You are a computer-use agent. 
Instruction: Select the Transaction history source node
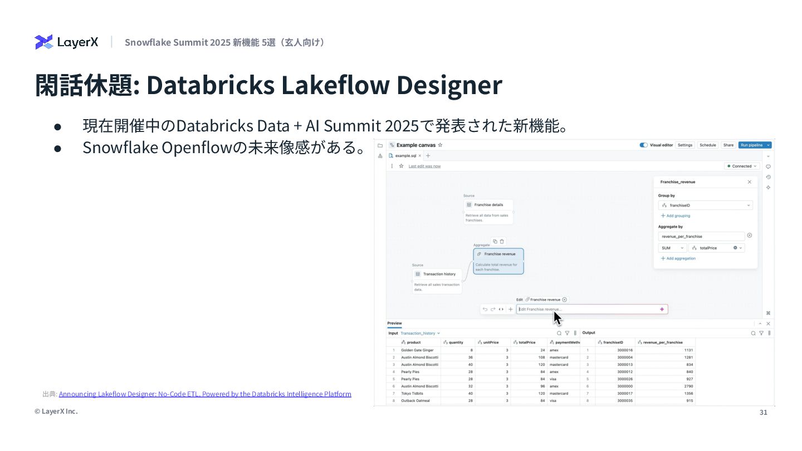437,281
